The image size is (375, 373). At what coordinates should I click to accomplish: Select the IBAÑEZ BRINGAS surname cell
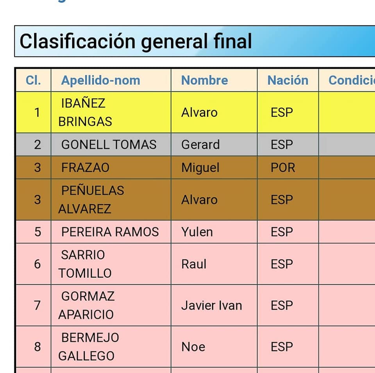pyautogui.click(x=85, y=112)
